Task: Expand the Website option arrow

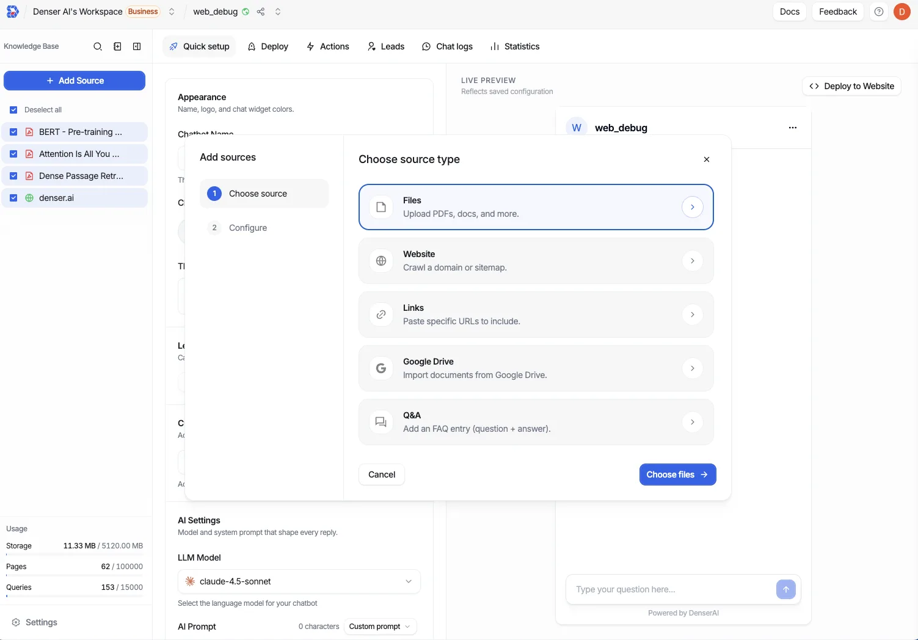Action: click(x=693, y=261)
